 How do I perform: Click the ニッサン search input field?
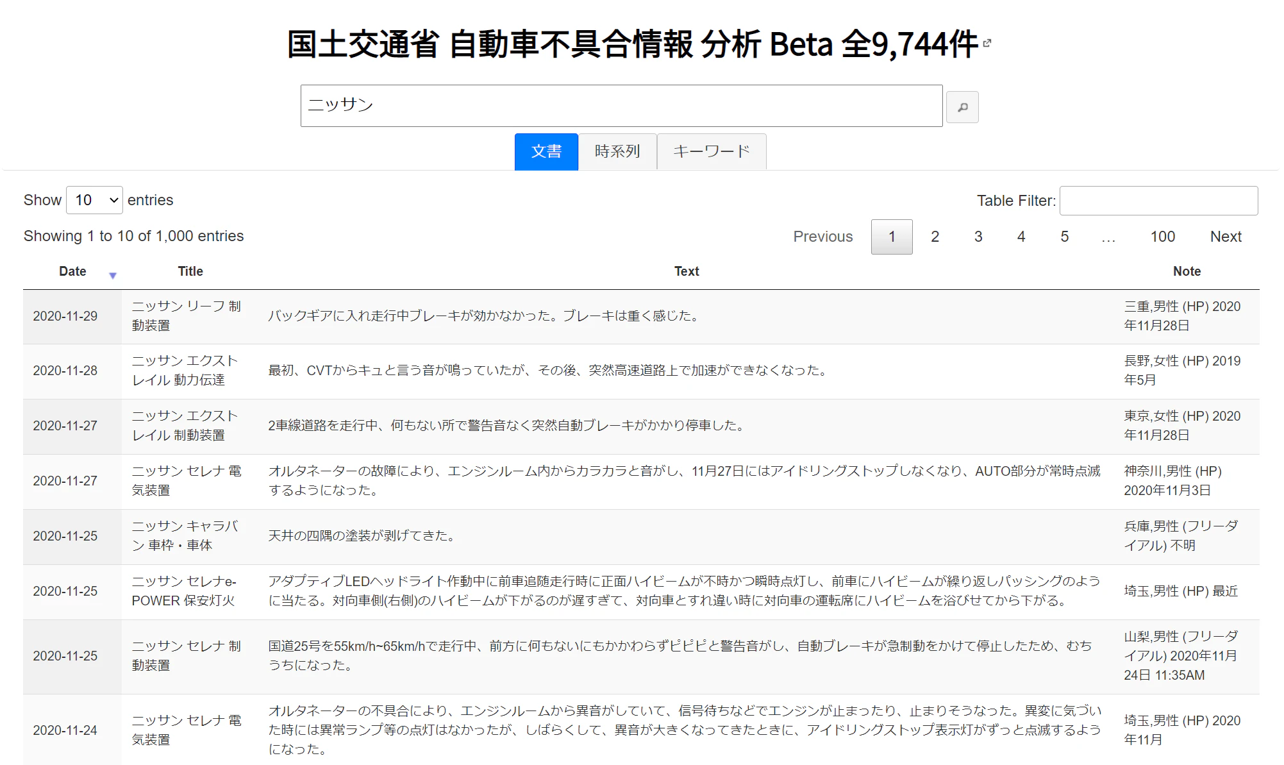621,106
